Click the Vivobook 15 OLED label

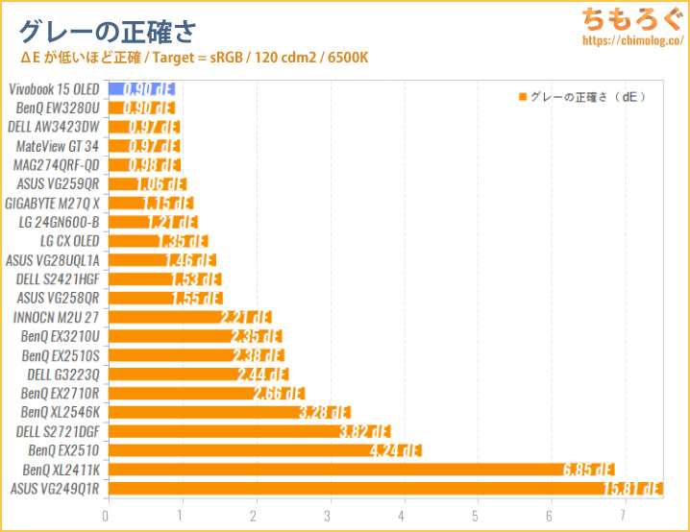pos(54,89)
